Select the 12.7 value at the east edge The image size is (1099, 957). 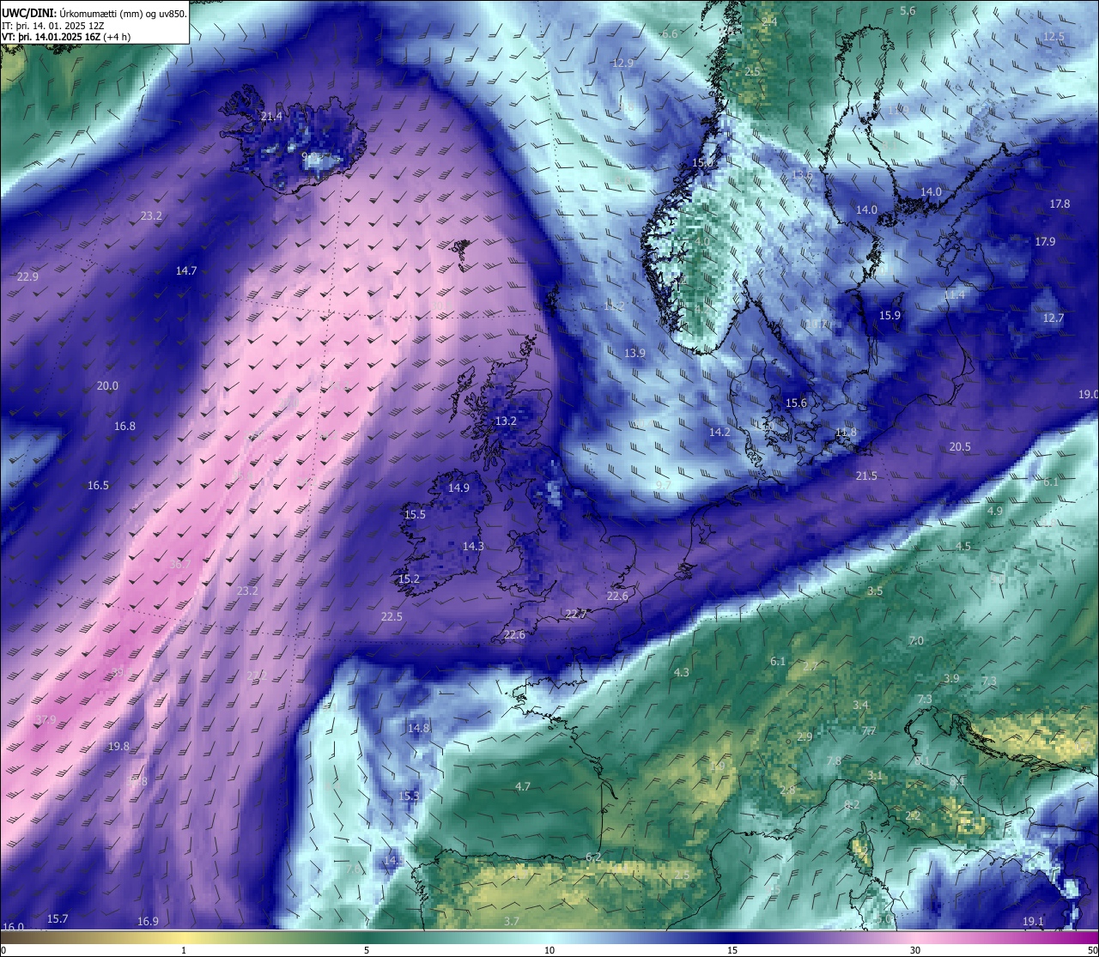click(x=1053, y=318)
